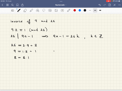Add a new page
The image size is (122, 91).
[110, 5]
